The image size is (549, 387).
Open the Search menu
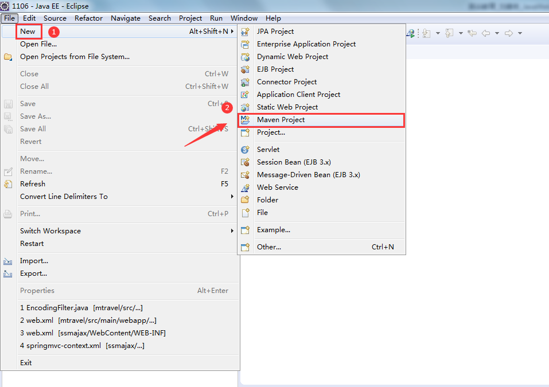[159, 18]
